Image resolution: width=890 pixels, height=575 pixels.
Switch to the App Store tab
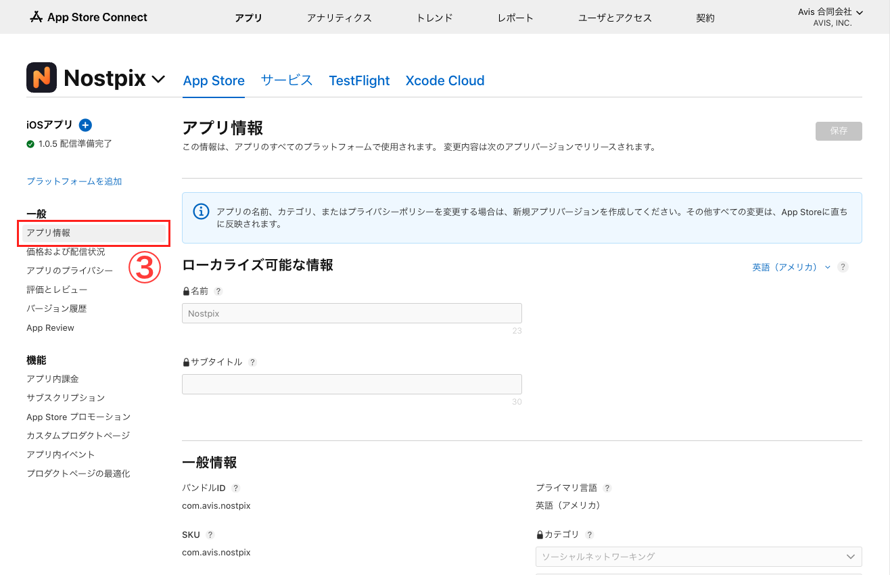214,80
